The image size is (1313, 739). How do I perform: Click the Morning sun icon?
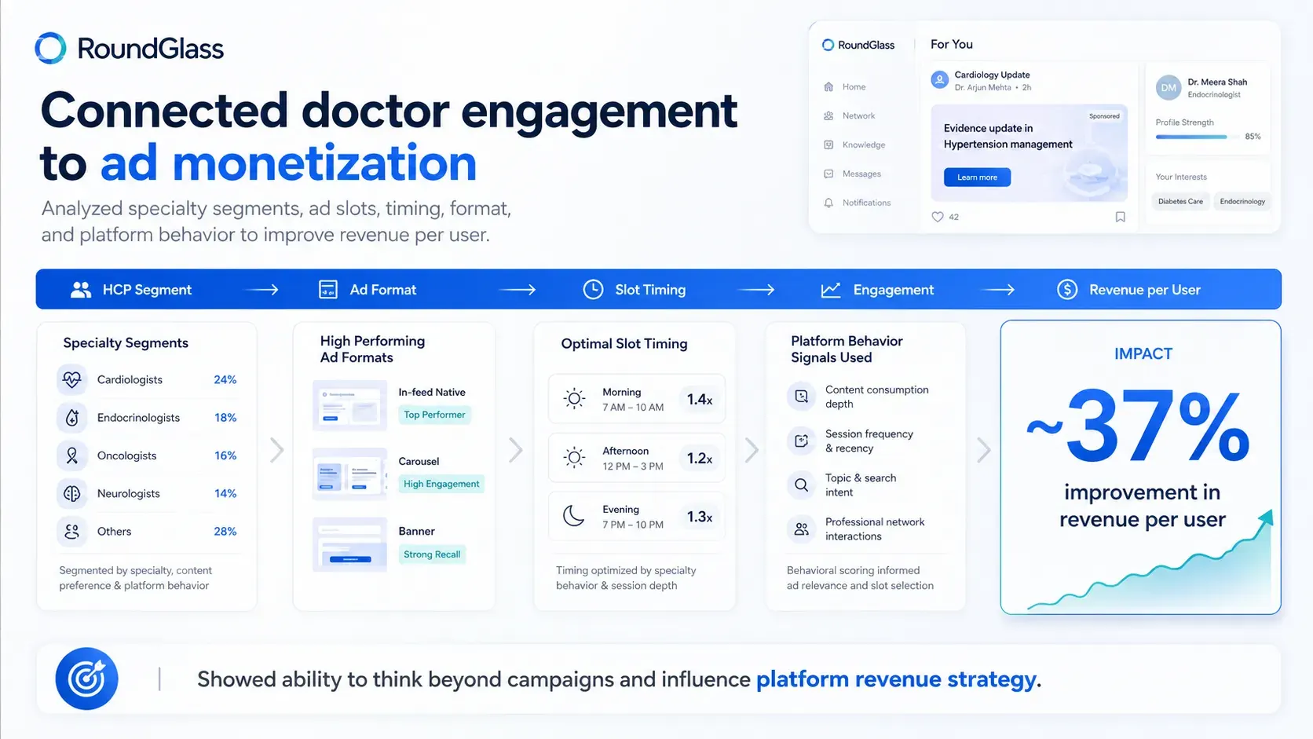pyautogui.click(x=574, y=399)
